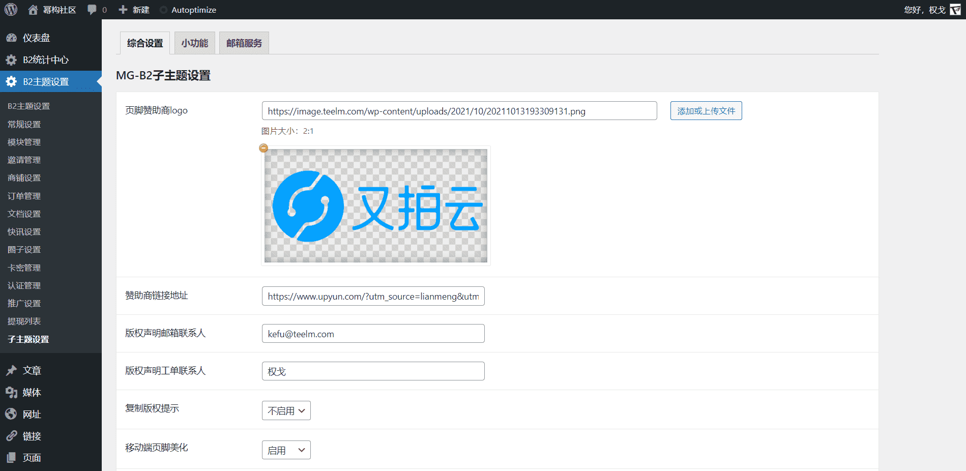Switch to the 邮箱服务 tab
The width and height of the screenshot is (966, 471).
click(244, 43)
